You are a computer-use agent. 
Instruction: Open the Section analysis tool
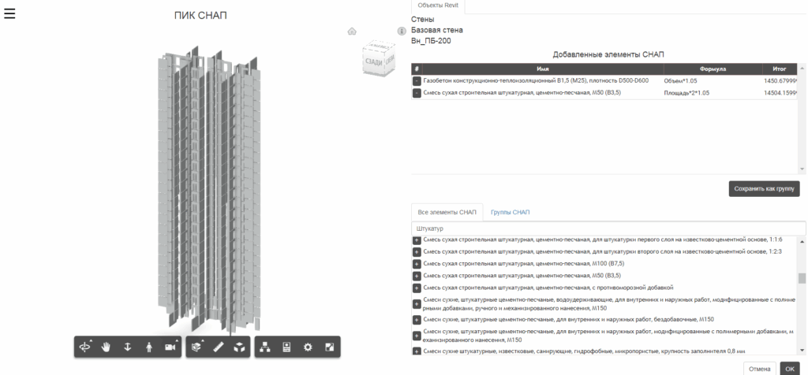pyautogui.click(x=196, y=347)
